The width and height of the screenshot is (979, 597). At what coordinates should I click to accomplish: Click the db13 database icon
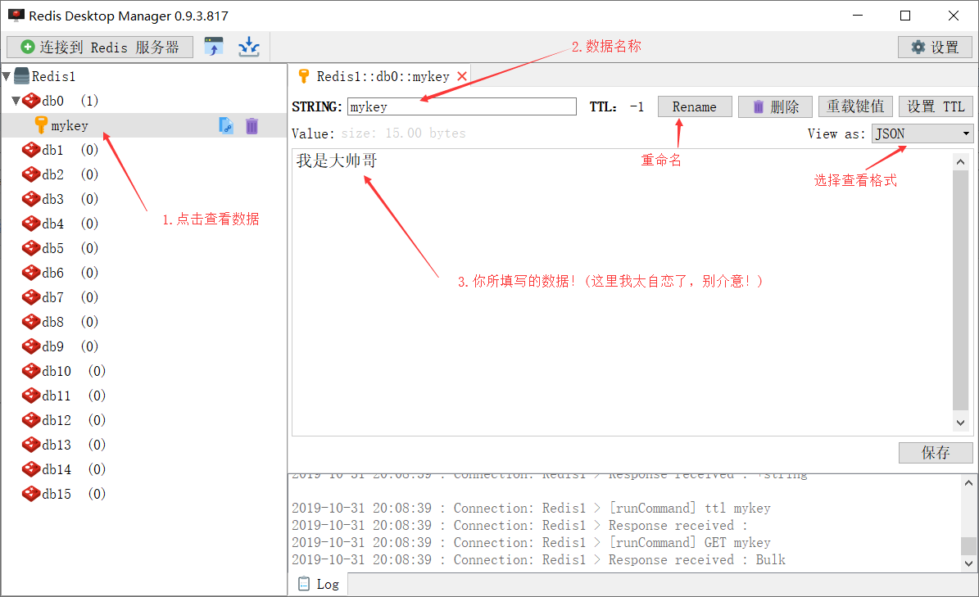tap(31, 445)
